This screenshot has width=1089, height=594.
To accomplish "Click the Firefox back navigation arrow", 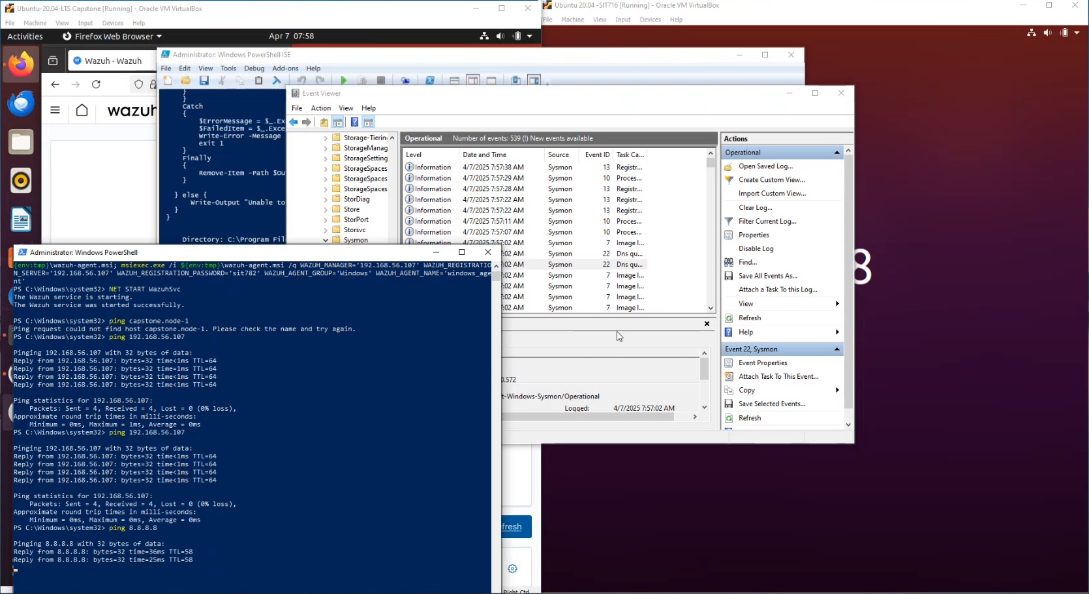I will pyautogui.click(x=55, y=84).
